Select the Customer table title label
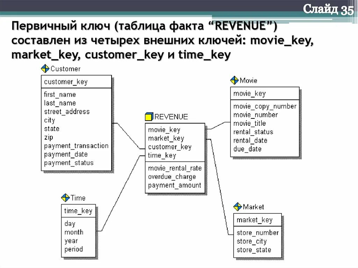Screen dimensions: 358x268 click(65, 69)
